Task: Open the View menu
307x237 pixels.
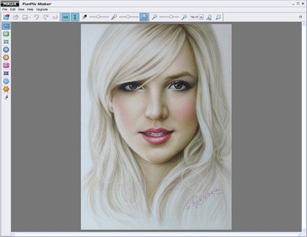Action: [x=21, y=9]
